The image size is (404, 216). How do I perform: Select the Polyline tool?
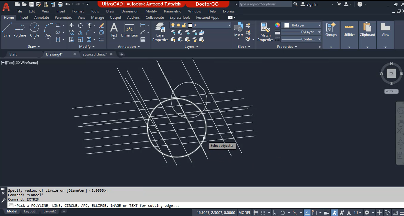coord(20,30)
